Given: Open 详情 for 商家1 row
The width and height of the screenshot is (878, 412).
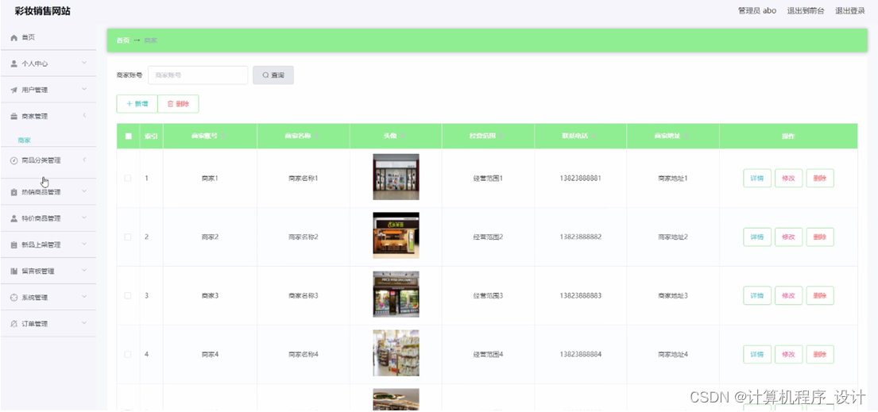Looking at the screenshot, I should pos(757,178).
